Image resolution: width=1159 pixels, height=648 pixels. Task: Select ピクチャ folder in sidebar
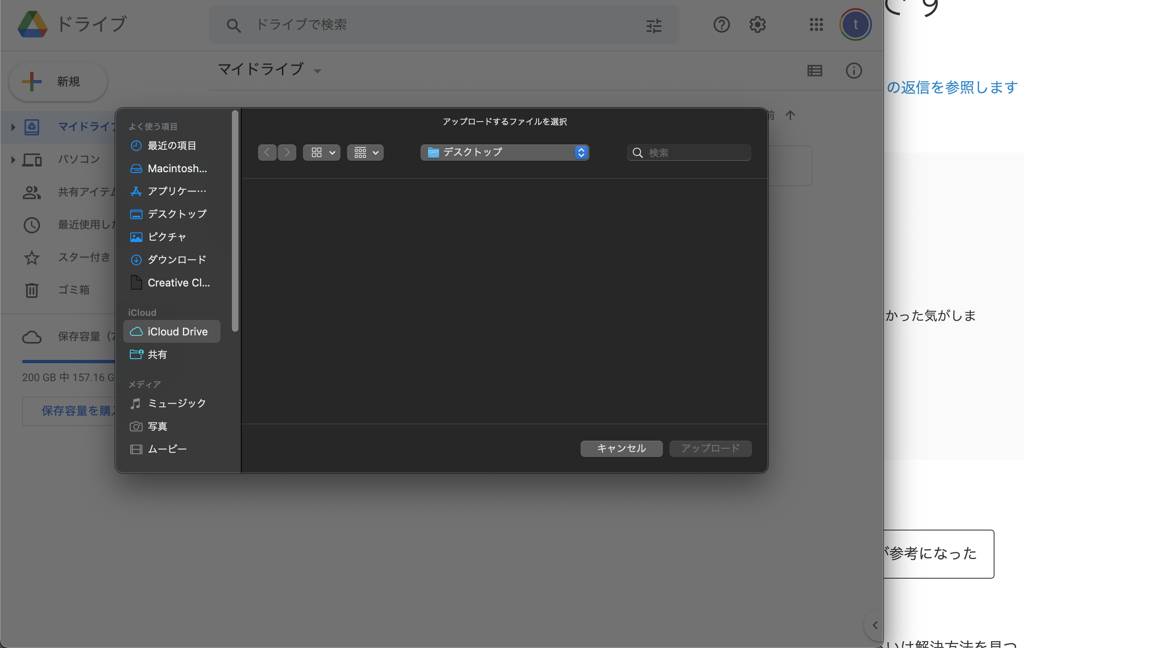tap(167, 237)
